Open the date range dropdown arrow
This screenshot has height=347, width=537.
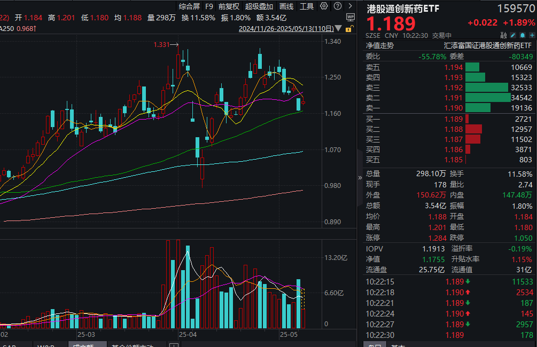(338, 28)
